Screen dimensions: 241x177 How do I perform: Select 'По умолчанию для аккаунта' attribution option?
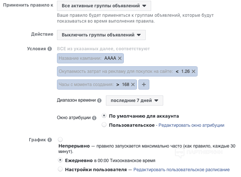tap(104, 116)
